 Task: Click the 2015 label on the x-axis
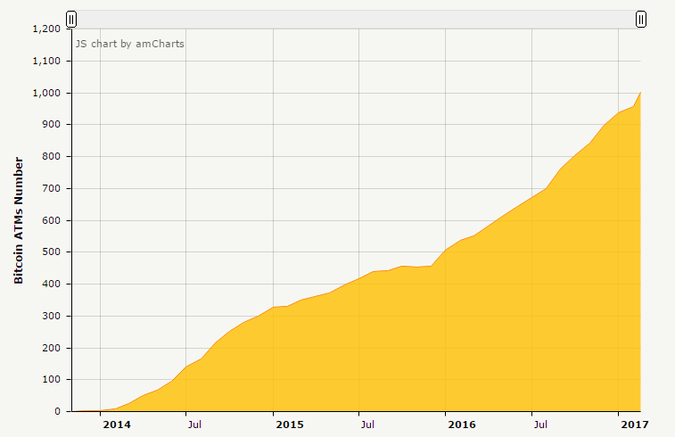tap(289, 425)
